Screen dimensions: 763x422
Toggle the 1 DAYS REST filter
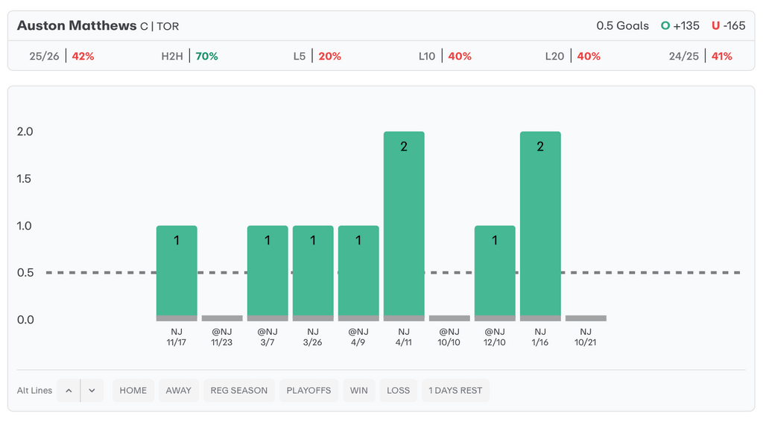(x=455, y=390)
